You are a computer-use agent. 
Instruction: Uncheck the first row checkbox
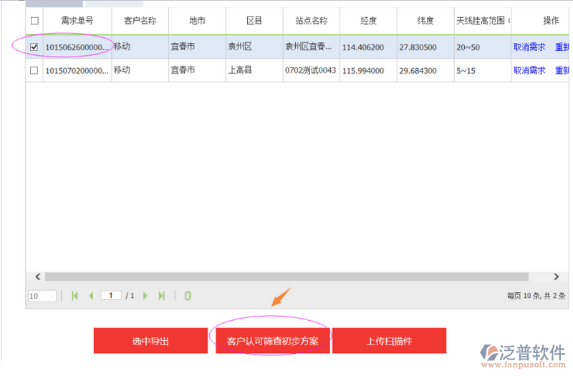[x=34, y=47]
